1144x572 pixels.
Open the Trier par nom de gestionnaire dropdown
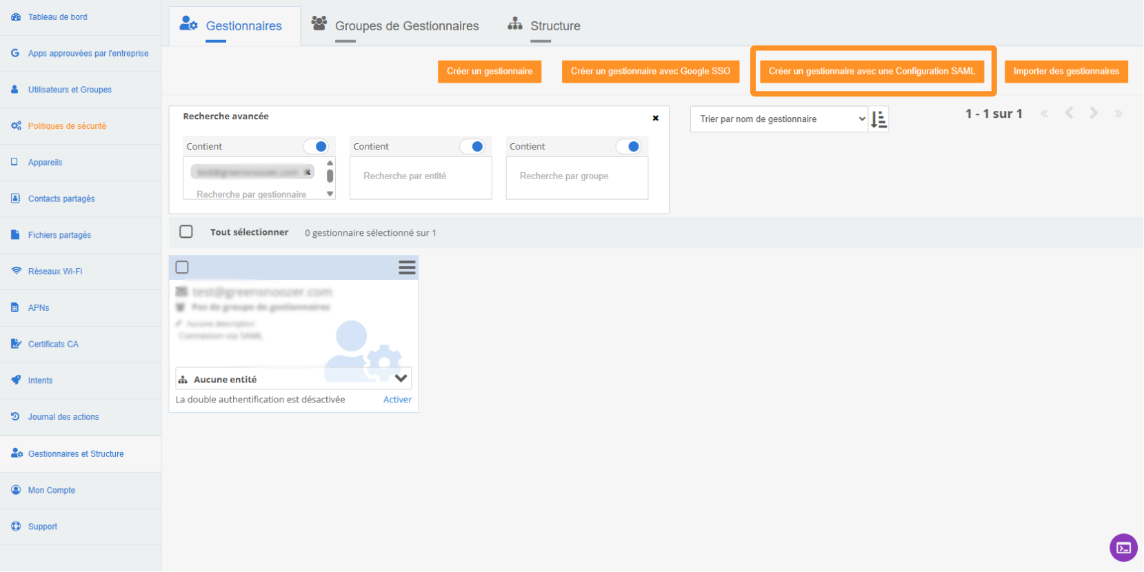[779, 119]
